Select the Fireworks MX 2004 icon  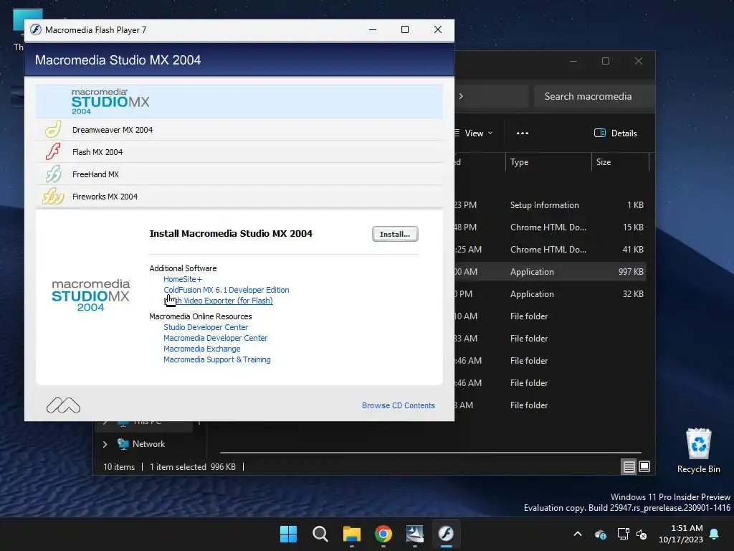[53, 197]
